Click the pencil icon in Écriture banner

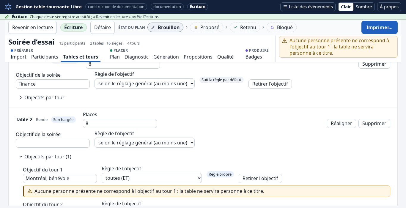tap(7, 17)
